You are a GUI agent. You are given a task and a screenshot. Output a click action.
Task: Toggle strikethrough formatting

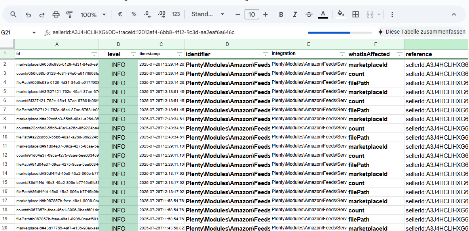tap(309, 15)
